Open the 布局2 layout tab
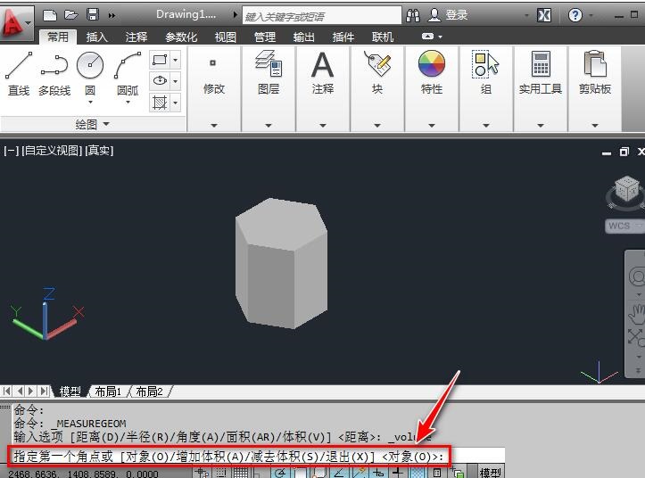Screen dimensions: 645x478 149,391
